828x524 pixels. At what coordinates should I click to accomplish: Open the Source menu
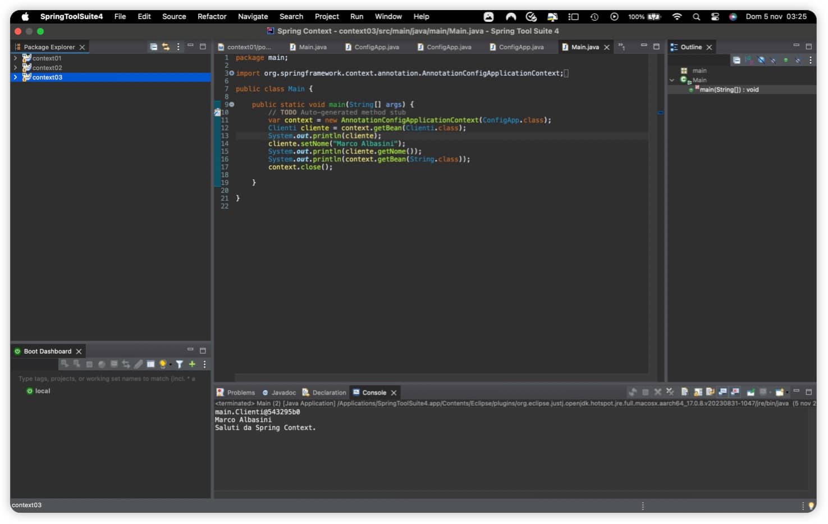pos(174,16)
